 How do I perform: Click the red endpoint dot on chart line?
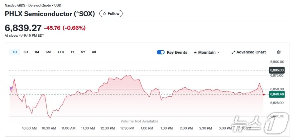(x=264, y=94)
